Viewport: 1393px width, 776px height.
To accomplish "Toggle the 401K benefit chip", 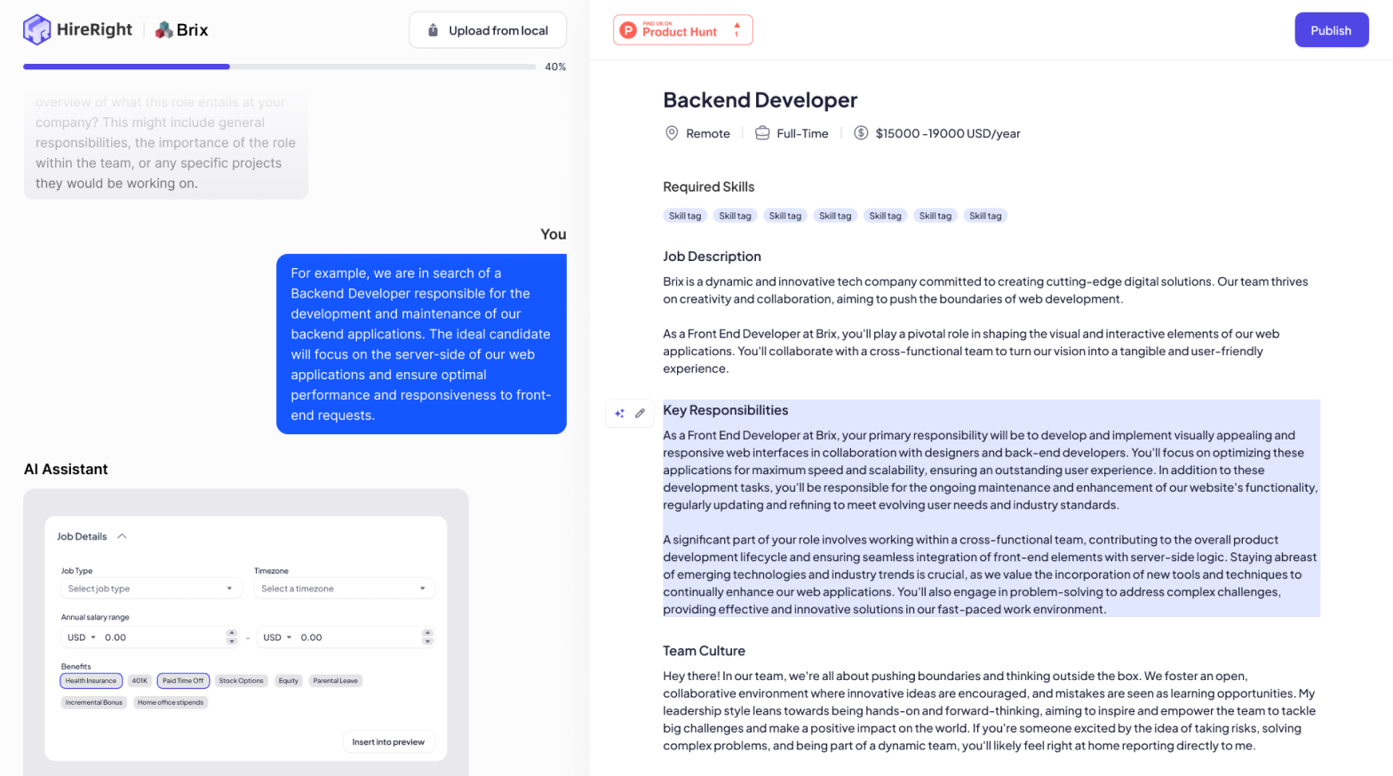I will tap(139, 681).
